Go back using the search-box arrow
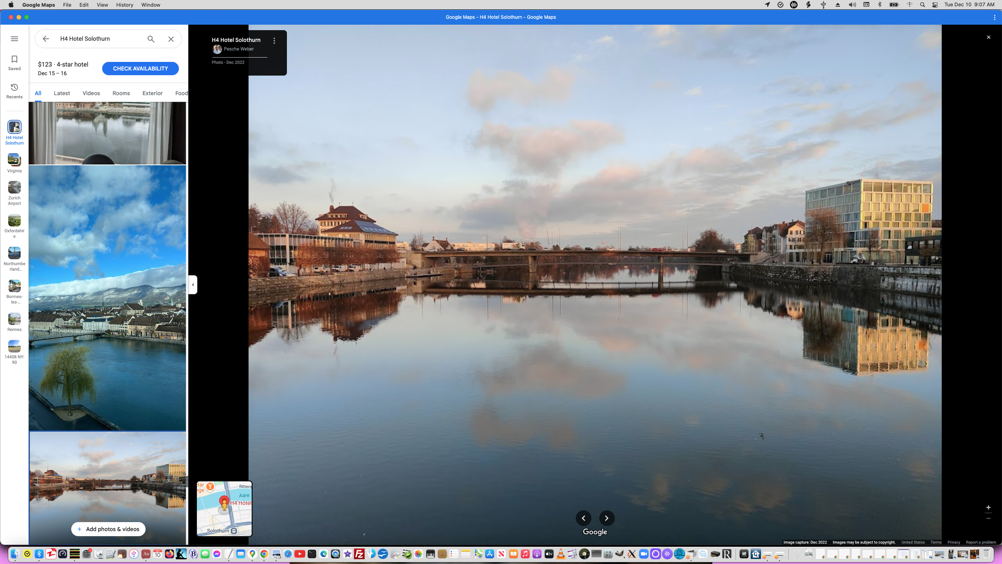The image size is (1002, 564). click(46, 39)
